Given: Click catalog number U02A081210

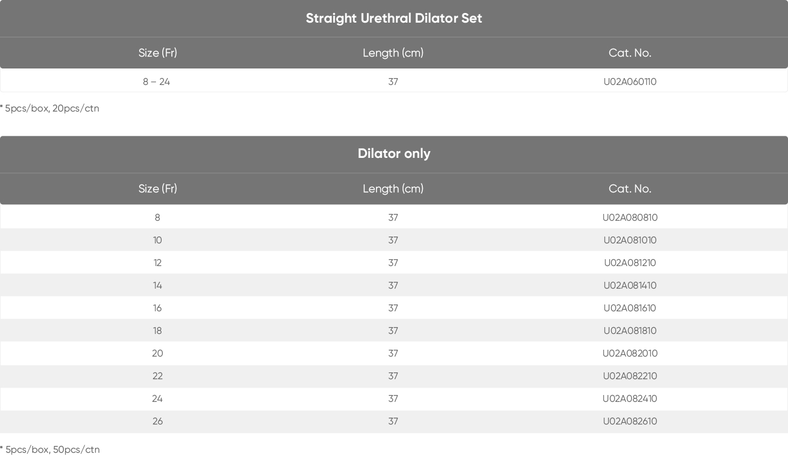Looking at the screenshot, I should pyautogui.click(x=630, y=263).
